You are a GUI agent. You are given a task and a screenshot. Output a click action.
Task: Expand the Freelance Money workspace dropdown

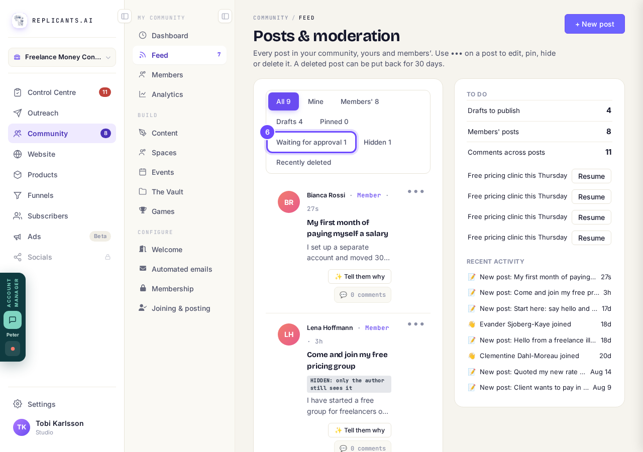tap(62, 57)
